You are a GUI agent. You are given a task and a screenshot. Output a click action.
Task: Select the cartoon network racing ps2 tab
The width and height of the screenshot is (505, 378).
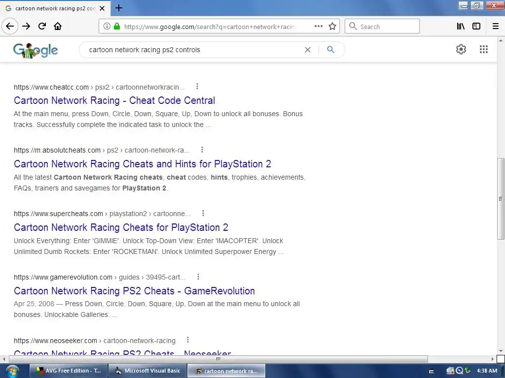coord(55,8)
